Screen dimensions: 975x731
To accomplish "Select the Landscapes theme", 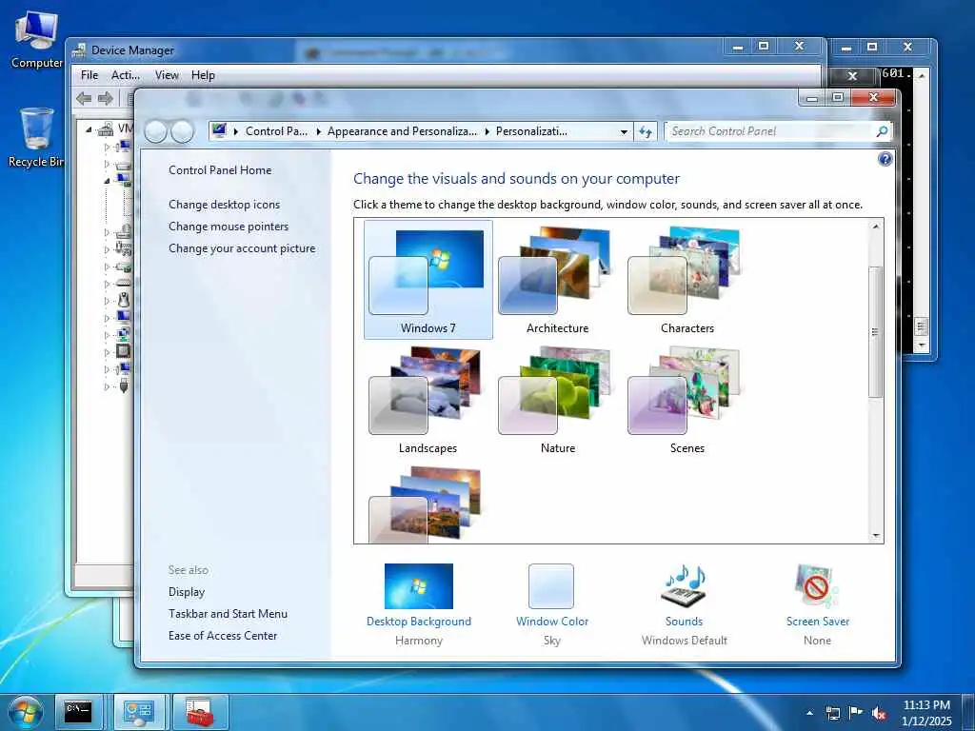I will (x=428, y=399).
